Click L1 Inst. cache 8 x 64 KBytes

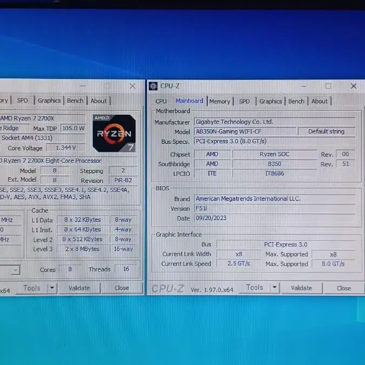(82, 229)
